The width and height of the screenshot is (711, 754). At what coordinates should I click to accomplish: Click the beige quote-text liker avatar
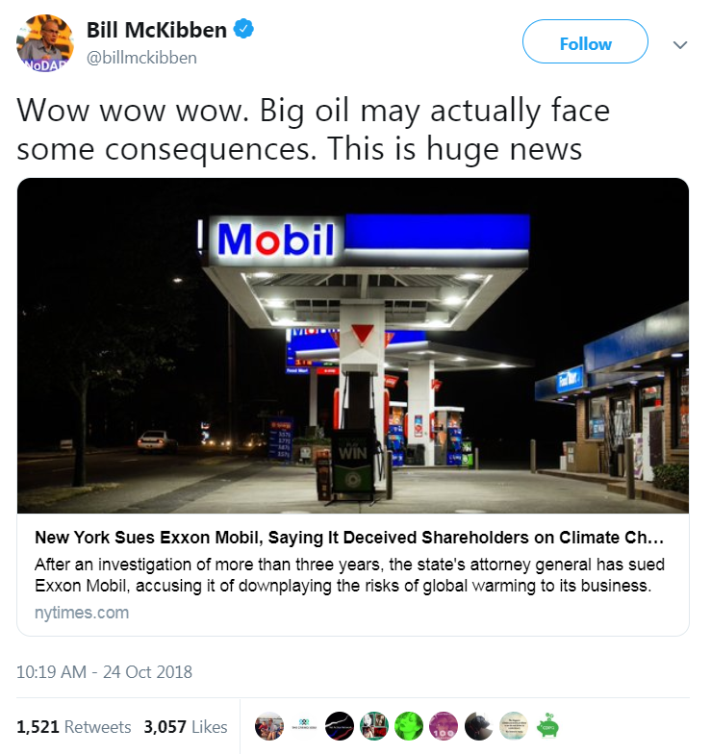click(513, 727)
